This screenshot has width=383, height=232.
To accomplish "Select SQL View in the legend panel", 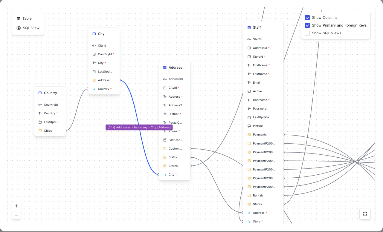I will point(31,28).
